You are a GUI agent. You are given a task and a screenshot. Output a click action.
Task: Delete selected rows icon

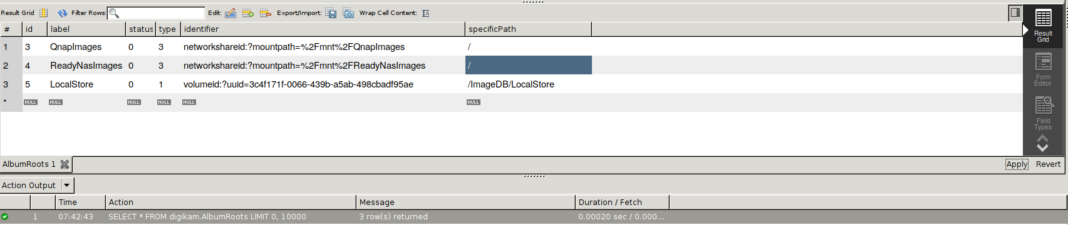266,12
